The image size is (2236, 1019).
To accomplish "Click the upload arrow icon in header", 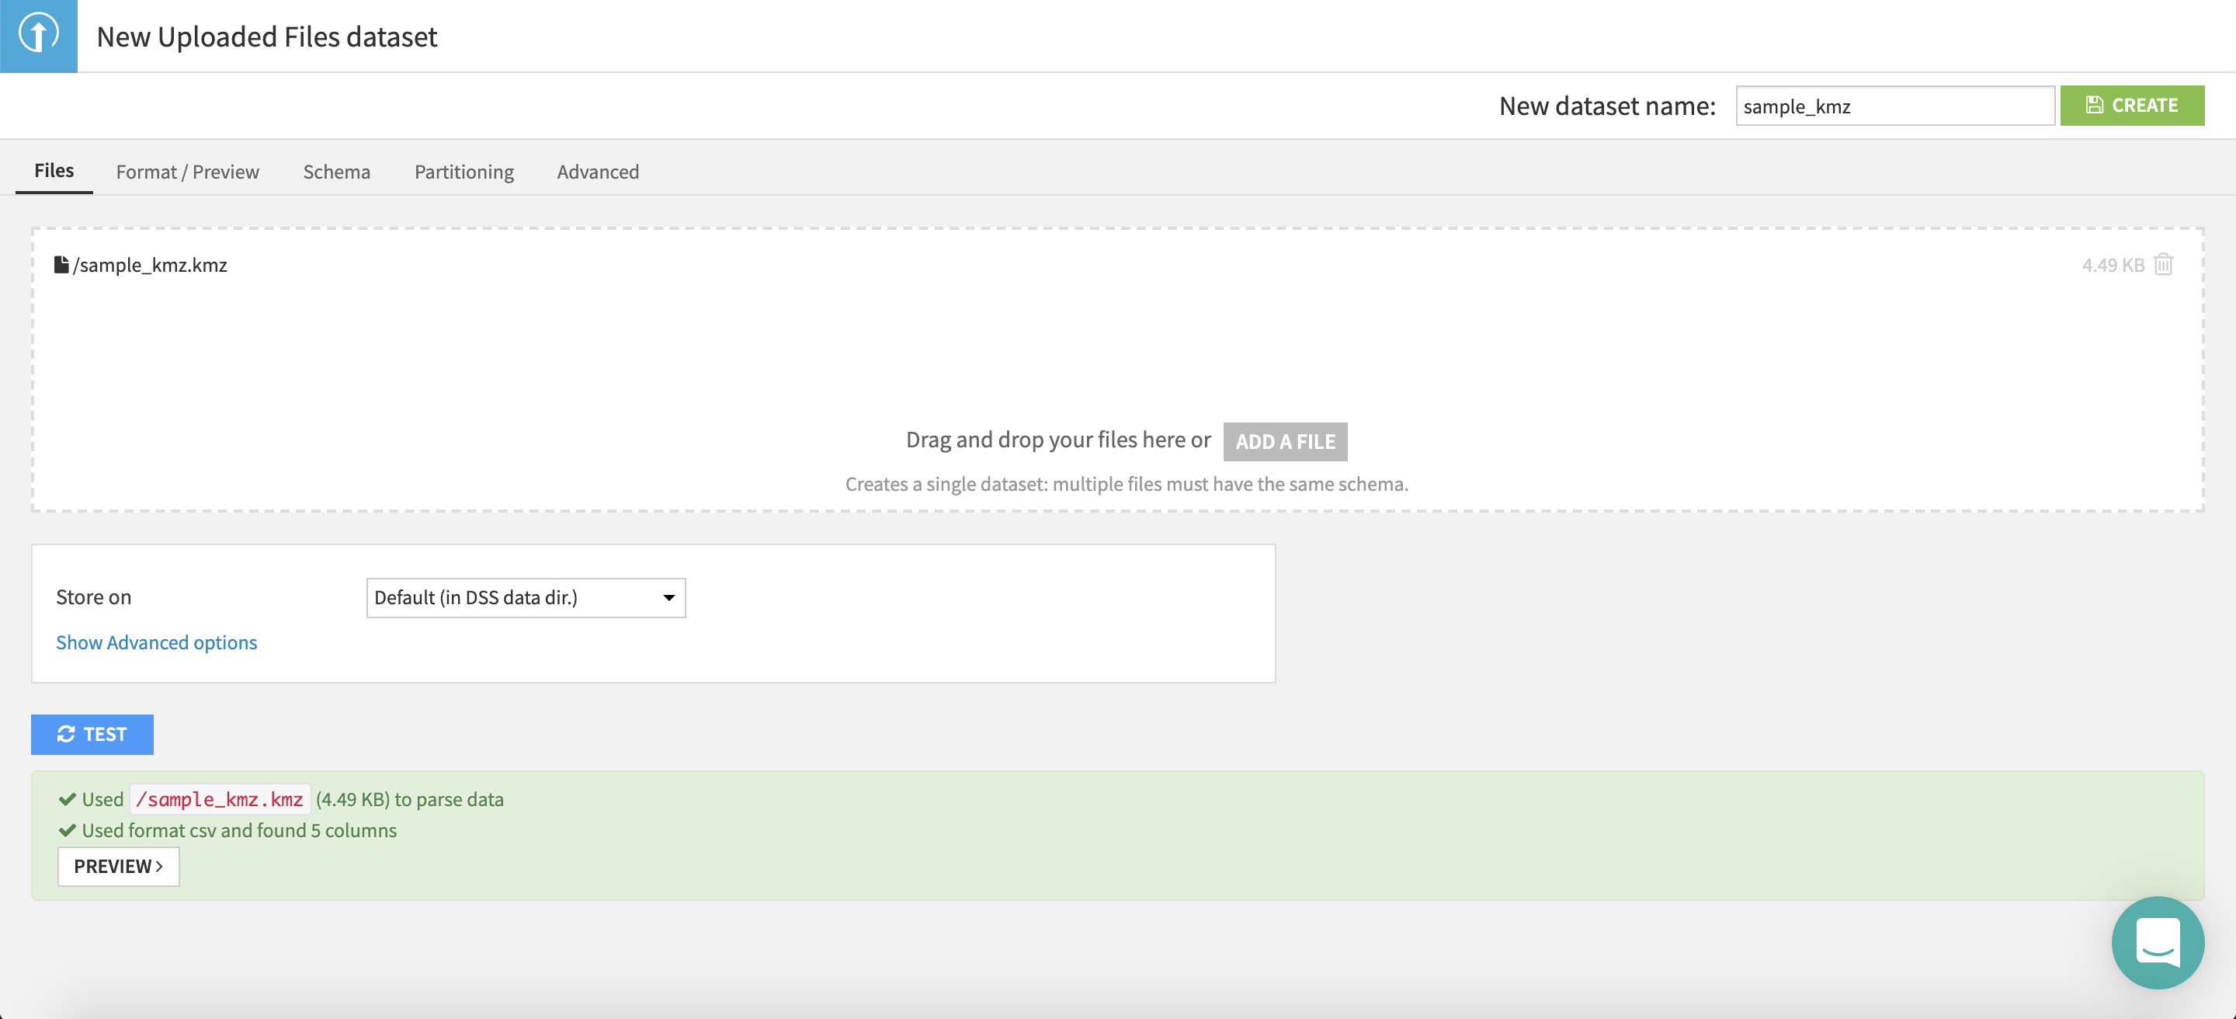I will tap(38, 36).
